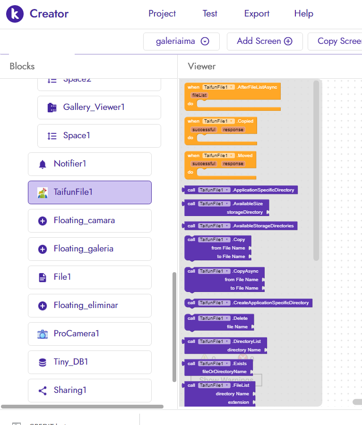Viewport: 362px width, 425px height.
Task: Select the Floating_galeria block entry
Action: click(90, 249)
